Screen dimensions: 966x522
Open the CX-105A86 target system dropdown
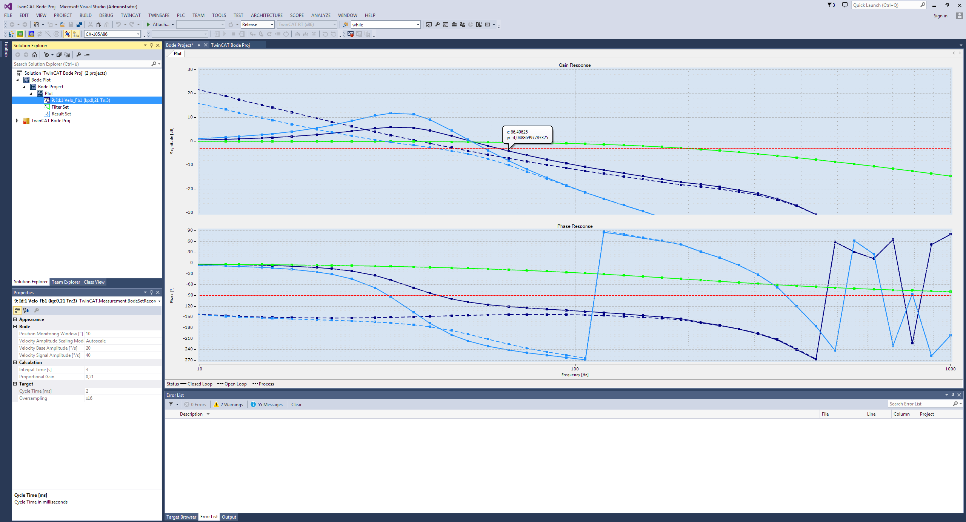(x=138, y=34)
